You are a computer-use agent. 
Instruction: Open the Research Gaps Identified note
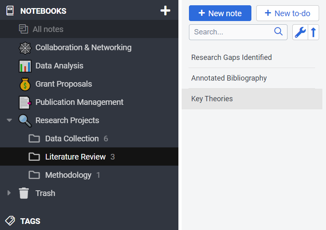point(232,57)
